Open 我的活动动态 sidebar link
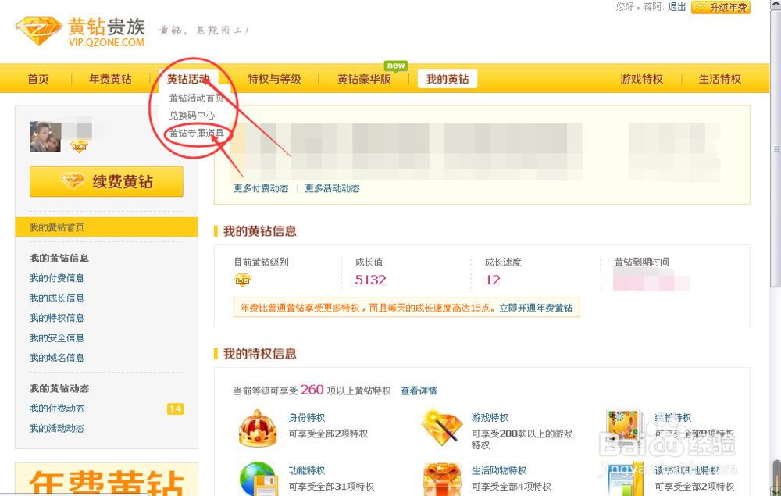The width and height of the screenshot is (781, 496). tap(57, 428)
